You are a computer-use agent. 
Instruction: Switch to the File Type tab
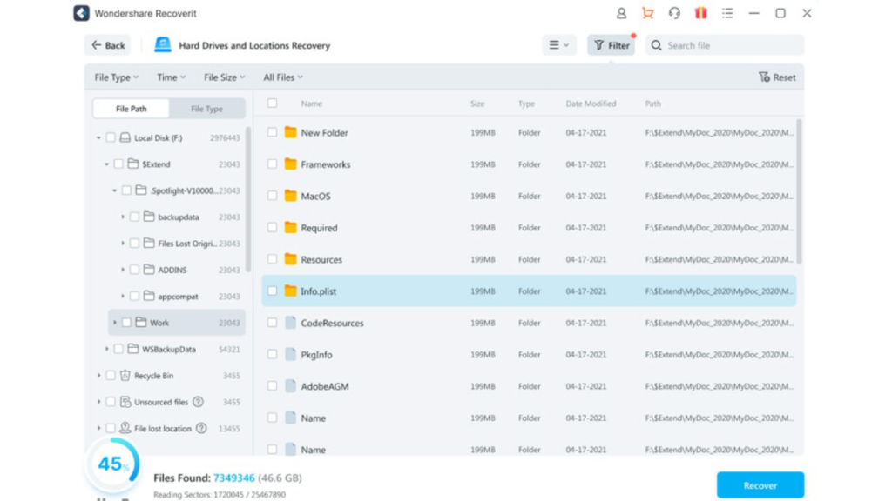pyautogui.click(x=207, y=108)
